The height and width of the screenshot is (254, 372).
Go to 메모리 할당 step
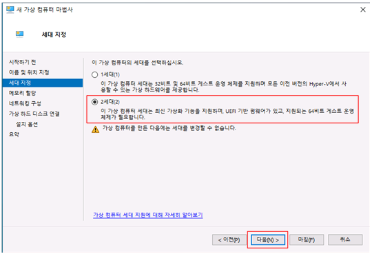coord(22,93)
